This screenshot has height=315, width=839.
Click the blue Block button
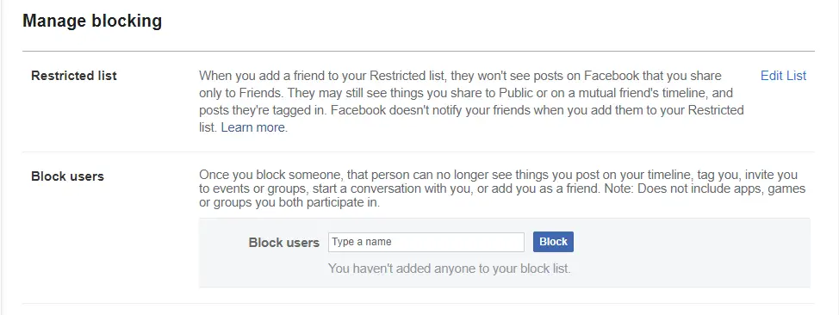(x=553, y=242)
